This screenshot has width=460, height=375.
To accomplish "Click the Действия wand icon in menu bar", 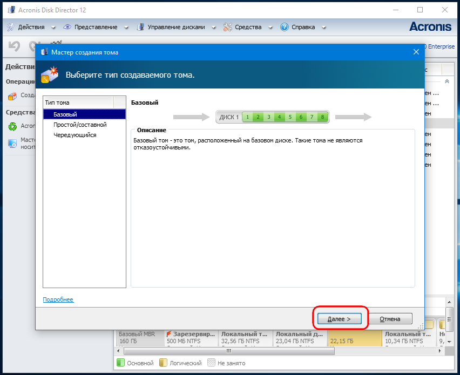I will coord(11,27).
